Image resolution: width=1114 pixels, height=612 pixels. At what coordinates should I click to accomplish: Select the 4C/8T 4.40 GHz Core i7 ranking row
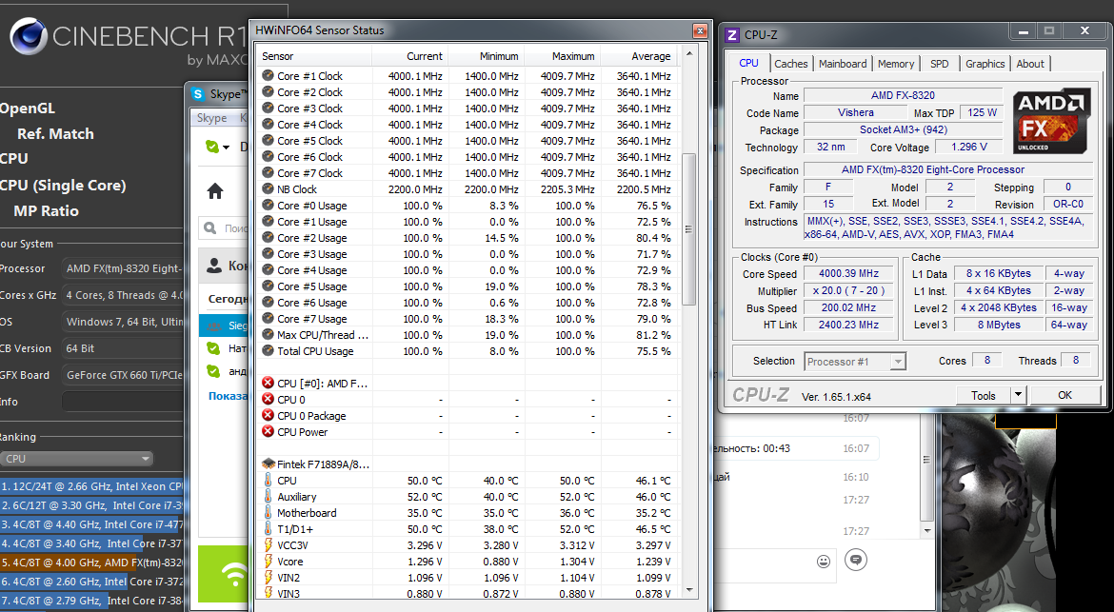(91, 524)
